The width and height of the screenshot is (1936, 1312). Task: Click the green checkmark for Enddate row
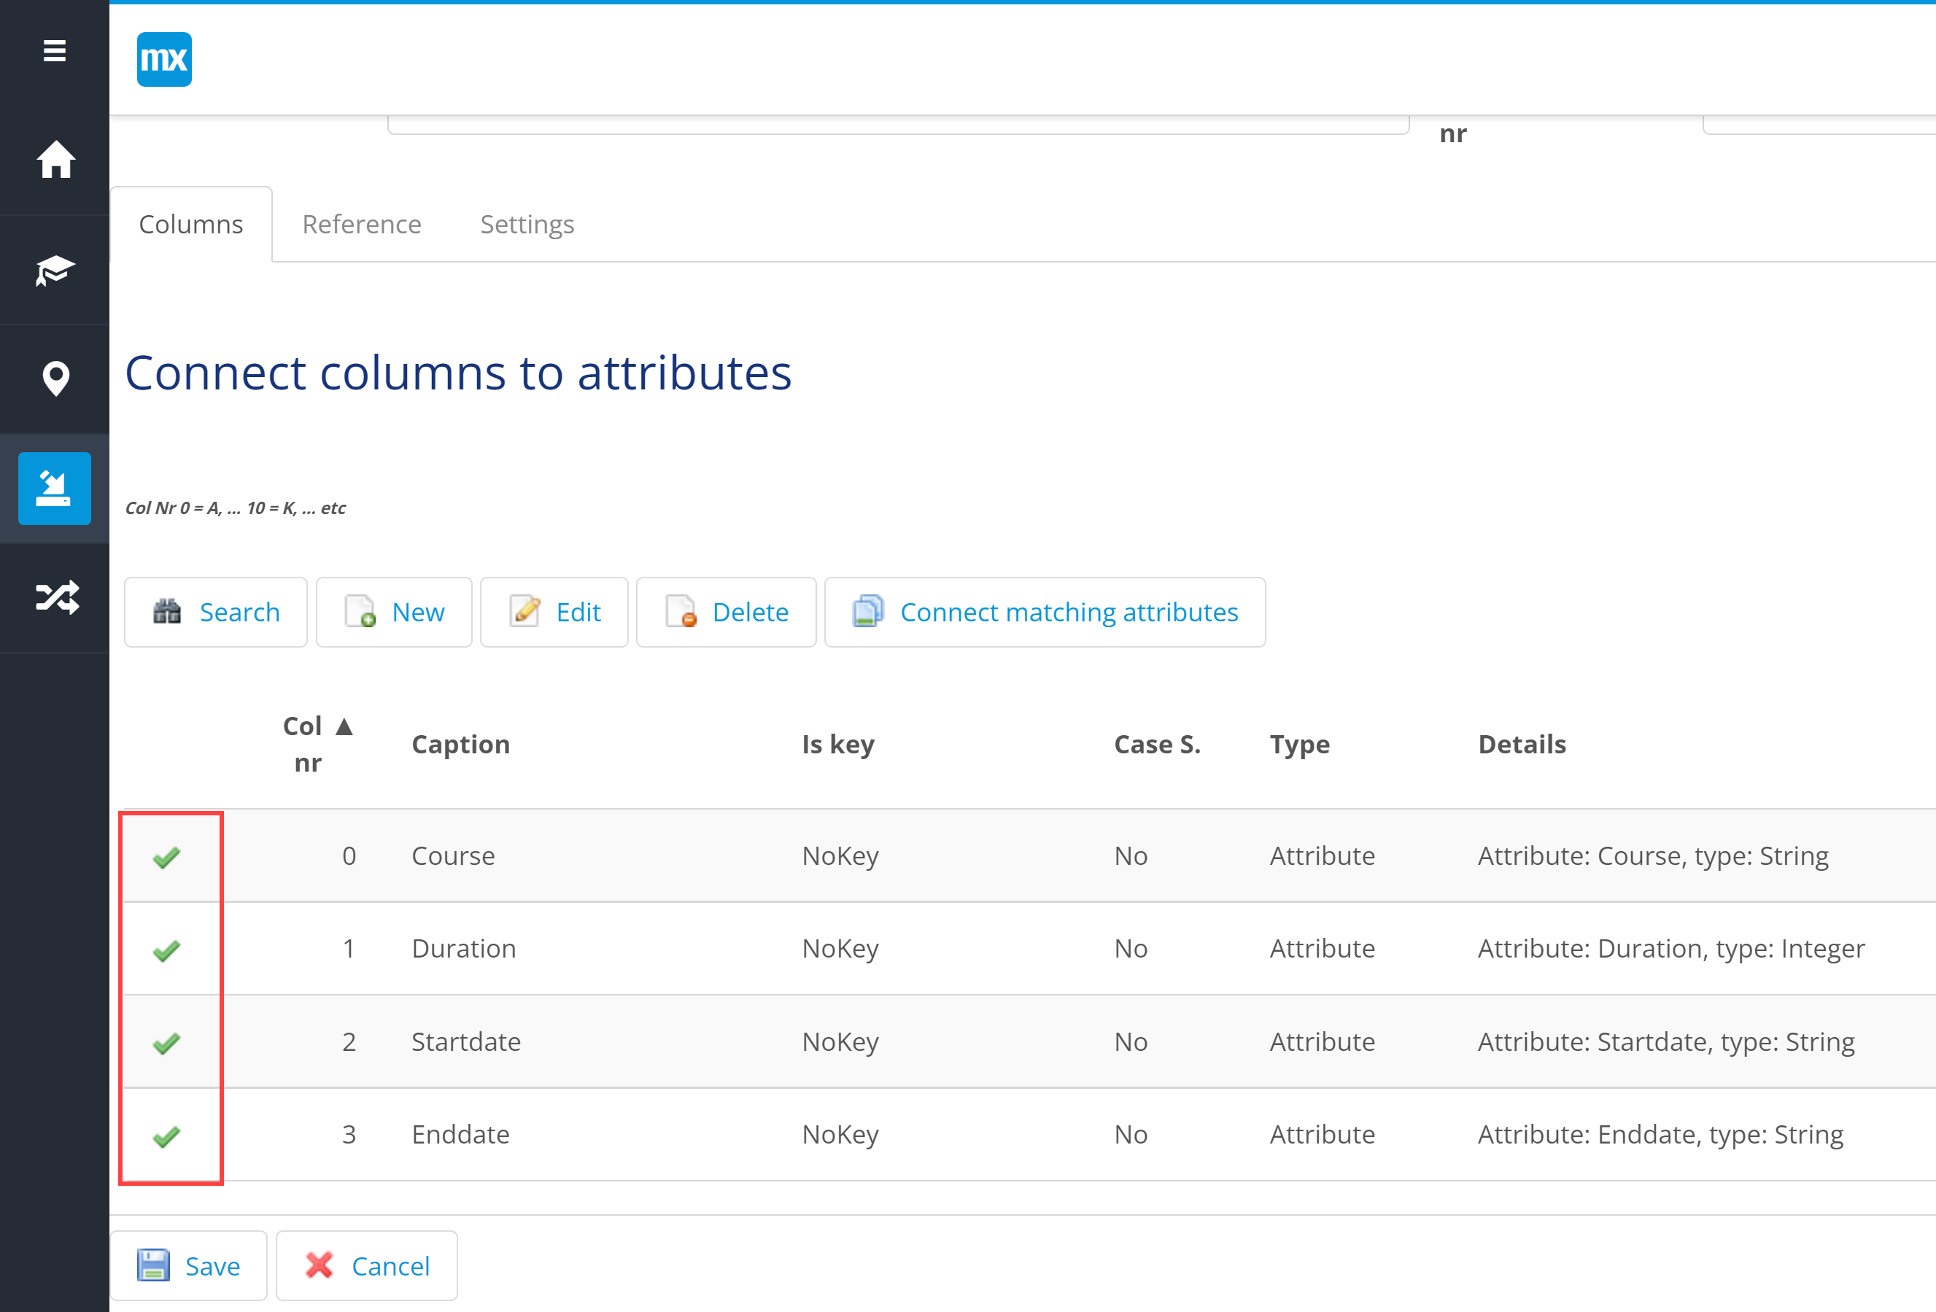pos(166,1136)
